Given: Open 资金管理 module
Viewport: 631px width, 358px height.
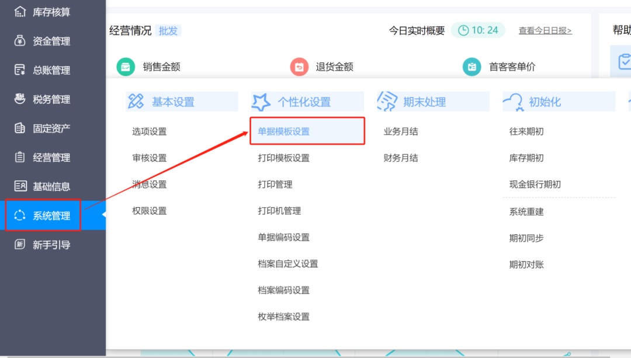Looking at the screenshot, I should point(53,41).
